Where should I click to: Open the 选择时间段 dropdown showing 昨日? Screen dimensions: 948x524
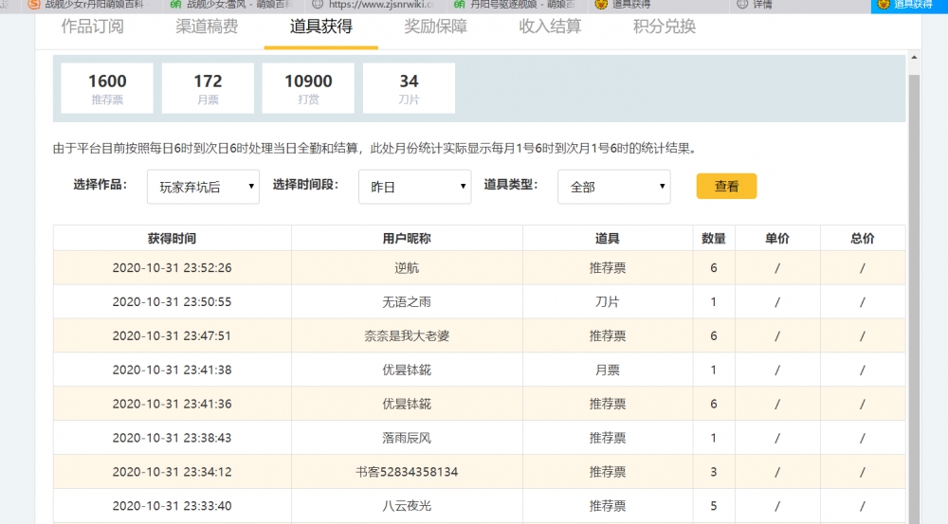tap(414, 187)
